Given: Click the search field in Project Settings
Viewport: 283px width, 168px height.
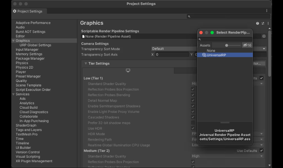Looking at the screenshot, I should point(229,16).
